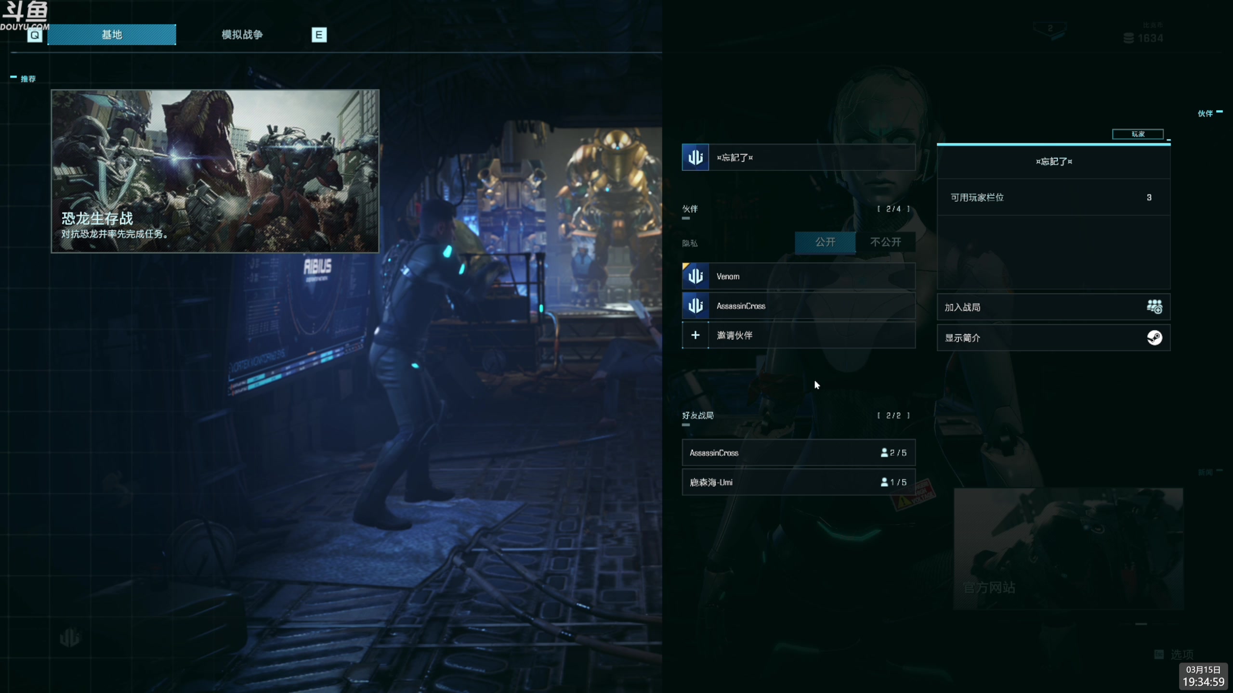Click the coin stack icon beside 1634
Image resolution: width=1233 pixels, height=693 pixels.
[x=1128, y=38]
